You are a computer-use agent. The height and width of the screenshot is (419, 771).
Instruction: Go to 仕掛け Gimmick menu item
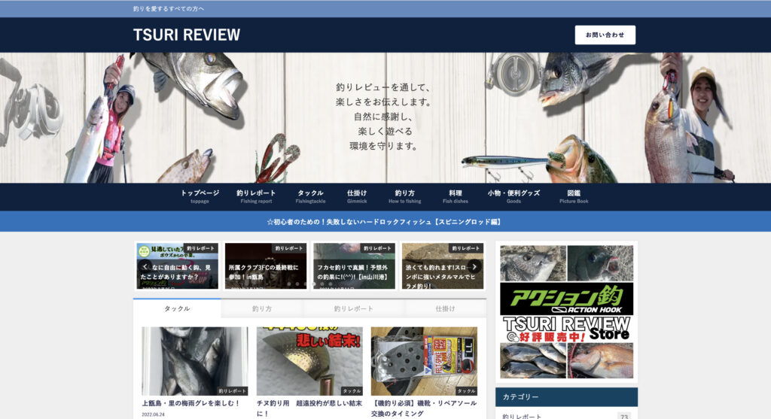click(x=357, y=196)
